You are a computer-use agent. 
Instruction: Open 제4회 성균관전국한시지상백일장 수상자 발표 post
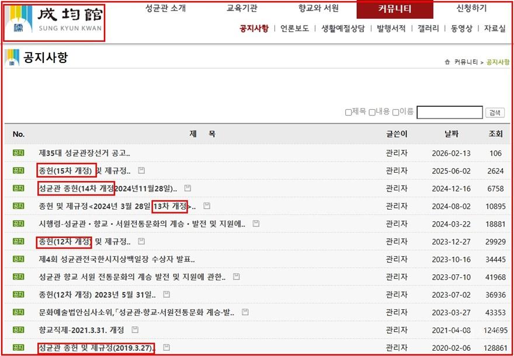click(x=116, y=259)
